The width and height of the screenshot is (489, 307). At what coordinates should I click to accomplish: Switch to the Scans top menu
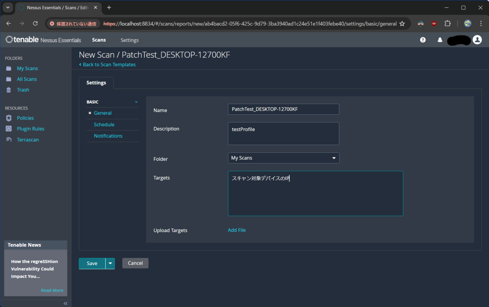click(99, 40)
